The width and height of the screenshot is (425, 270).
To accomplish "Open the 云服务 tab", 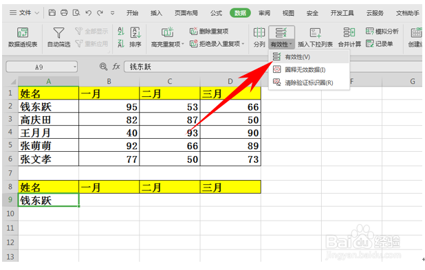I will pyautogui.click(x=375, y=13).
